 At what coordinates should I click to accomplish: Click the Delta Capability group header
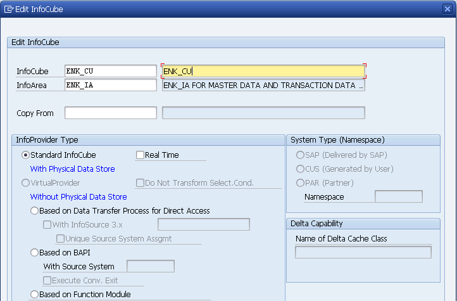tap(363, 224)
